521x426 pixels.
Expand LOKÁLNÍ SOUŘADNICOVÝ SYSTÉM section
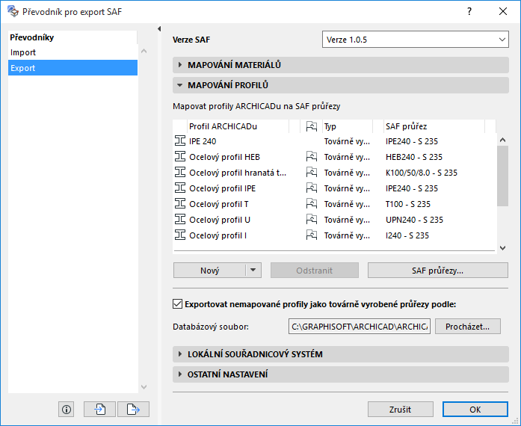click(x=341, y=354)
